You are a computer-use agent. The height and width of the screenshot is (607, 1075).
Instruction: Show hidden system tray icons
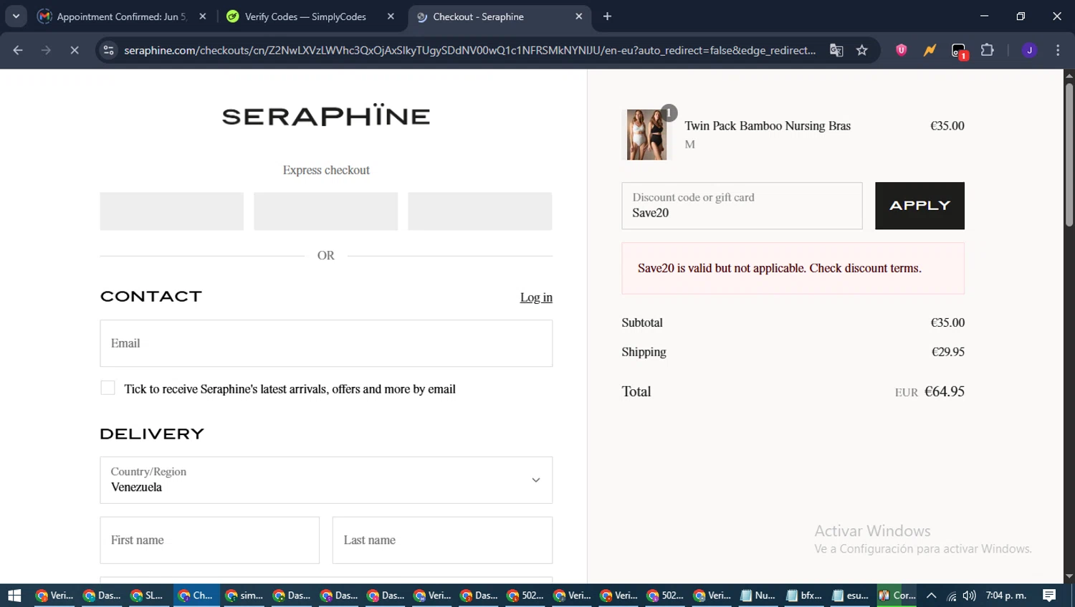tap(931, 596)
